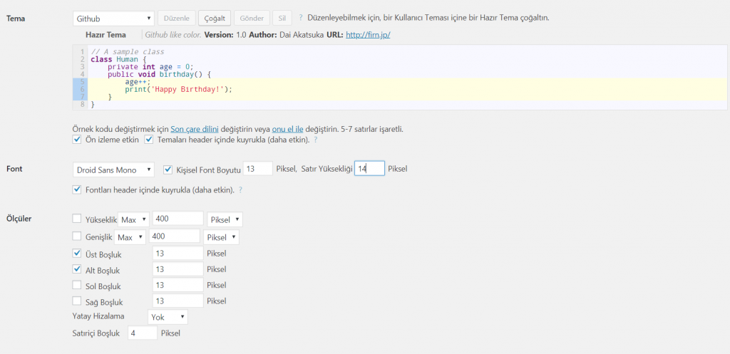Uncheck the Üst Boşluk checkbox
Image resolution: width=730 pixels, height=354 pixels.
(x=77, y=253)
